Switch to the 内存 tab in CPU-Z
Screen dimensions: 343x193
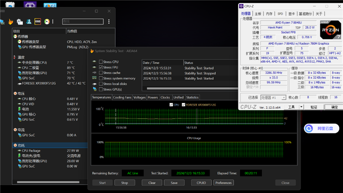coord(269,14)
